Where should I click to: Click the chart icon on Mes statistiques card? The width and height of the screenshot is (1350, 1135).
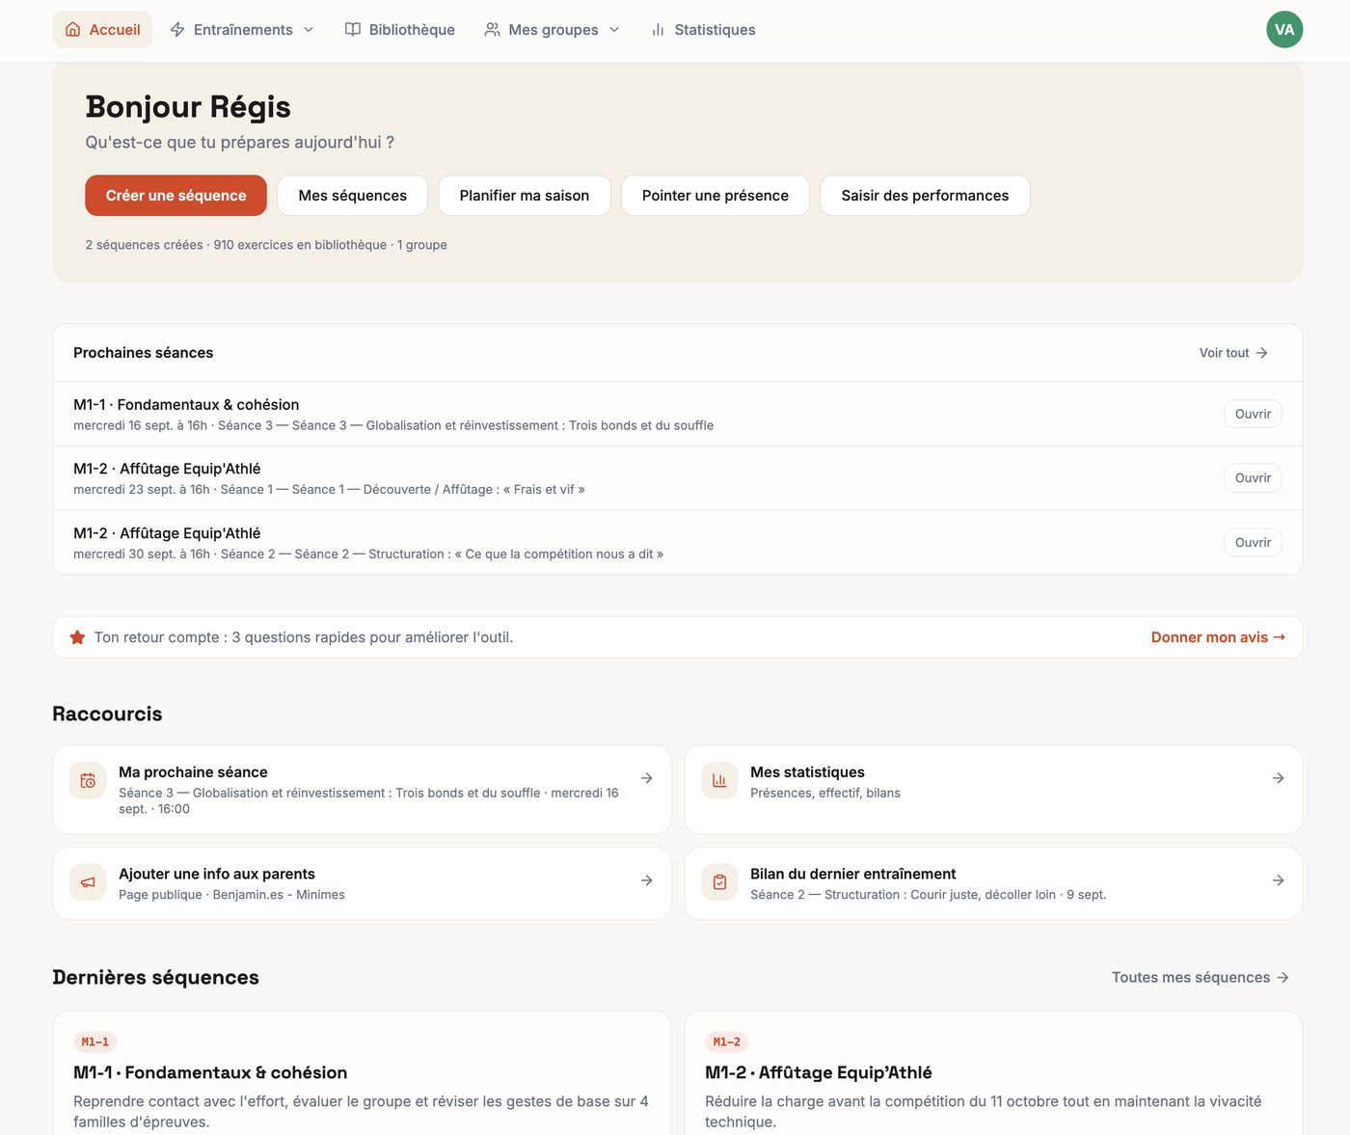719,781
